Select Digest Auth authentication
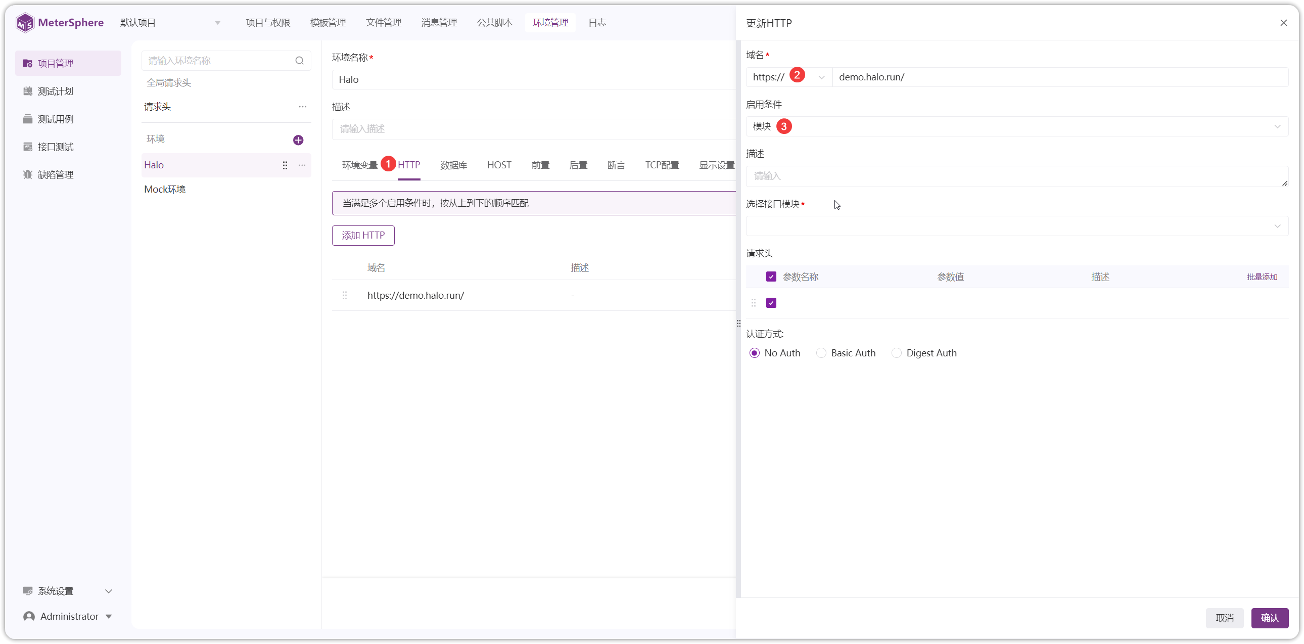This screenshot has height=644, width=1304. click(897, 353)
